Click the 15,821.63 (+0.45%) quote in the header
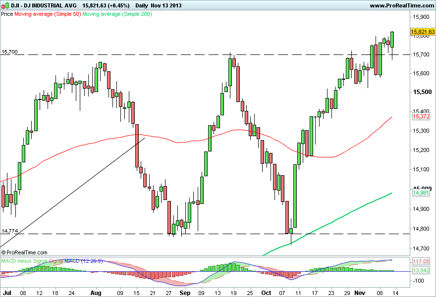436x297 pixels. (106, 5)
